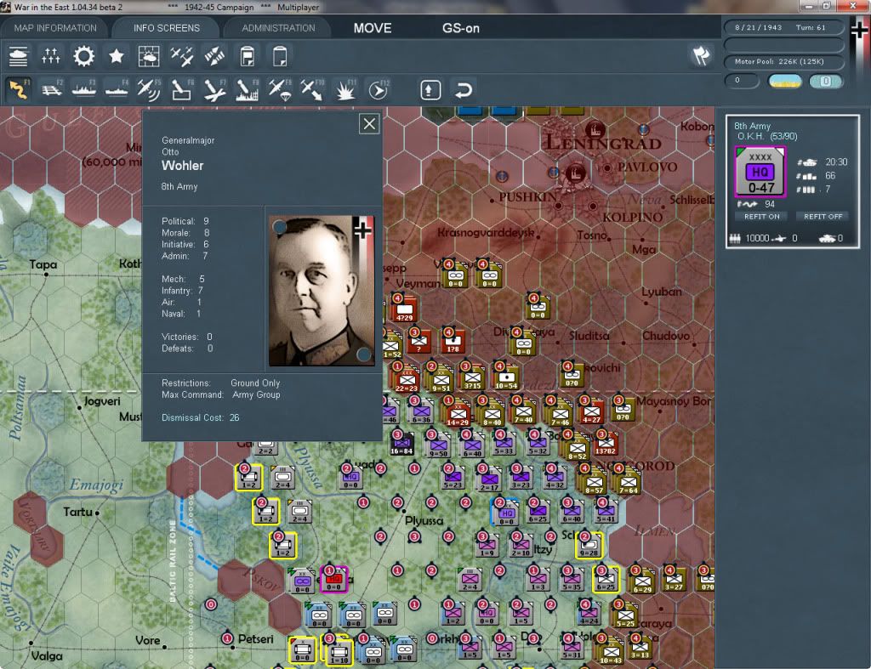The height and width of the screenshot is (669, 871).
Task: Open the filled clipboard report icon
Action: (248, 56)
